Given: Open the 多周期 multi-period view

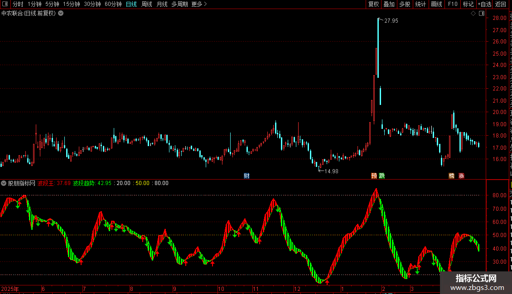Looking at the screenshot, I should tap(179, 4).
